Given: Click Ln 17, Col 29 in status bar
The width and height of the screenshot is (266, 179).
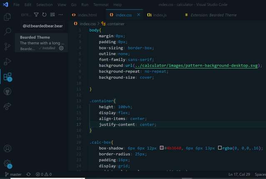Looking at the screenshot, I should pos(239,174).
